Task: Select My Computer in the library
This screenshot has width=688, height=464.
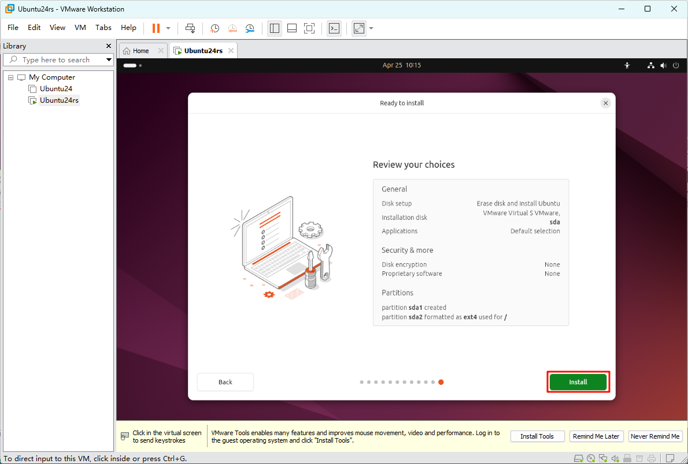Action: (x=52, y=77)
